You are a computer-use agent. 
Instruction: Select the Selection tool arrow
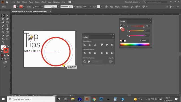(3, 15)
